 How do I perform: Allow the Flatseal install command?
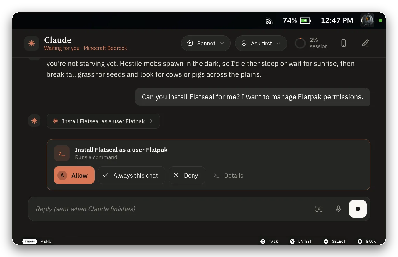(x=74, y=175)
